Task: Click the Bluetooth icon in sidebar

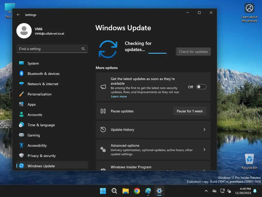Action: (21, 73)
